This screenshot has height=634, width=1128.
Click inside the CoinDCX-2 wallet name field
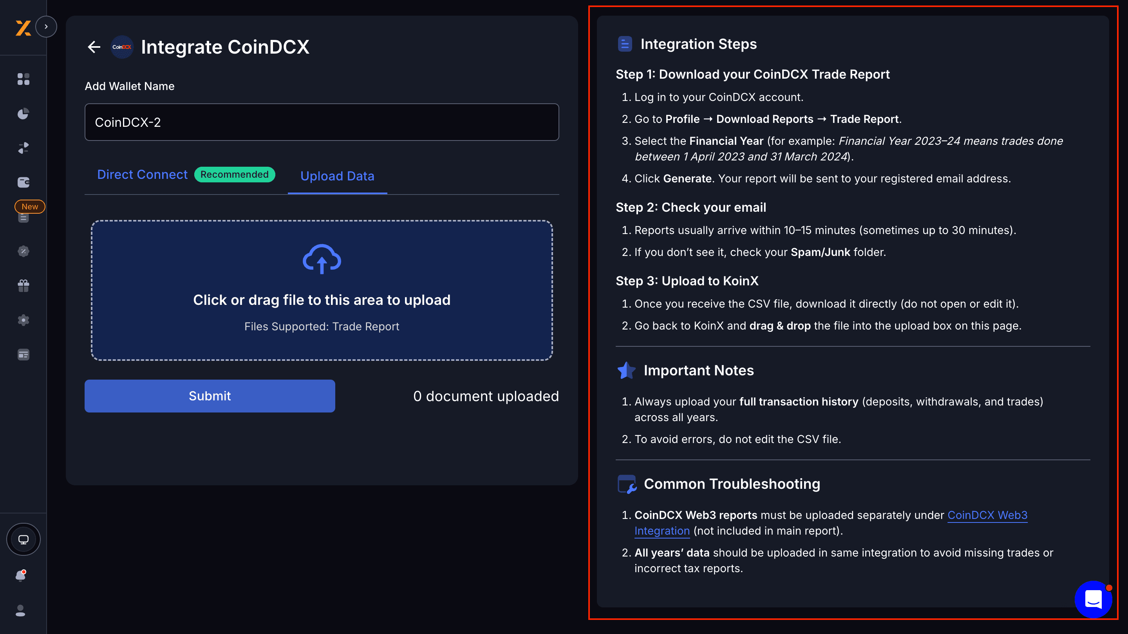322,122
